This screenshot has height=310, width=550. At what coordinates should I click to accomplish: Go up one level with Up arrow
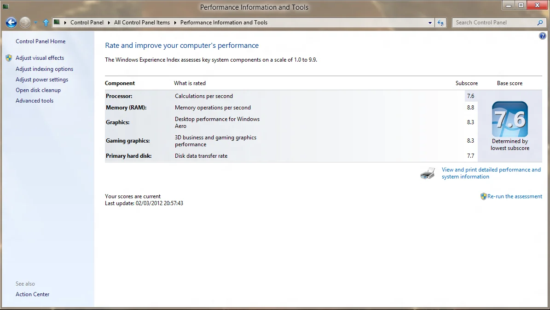46,23
